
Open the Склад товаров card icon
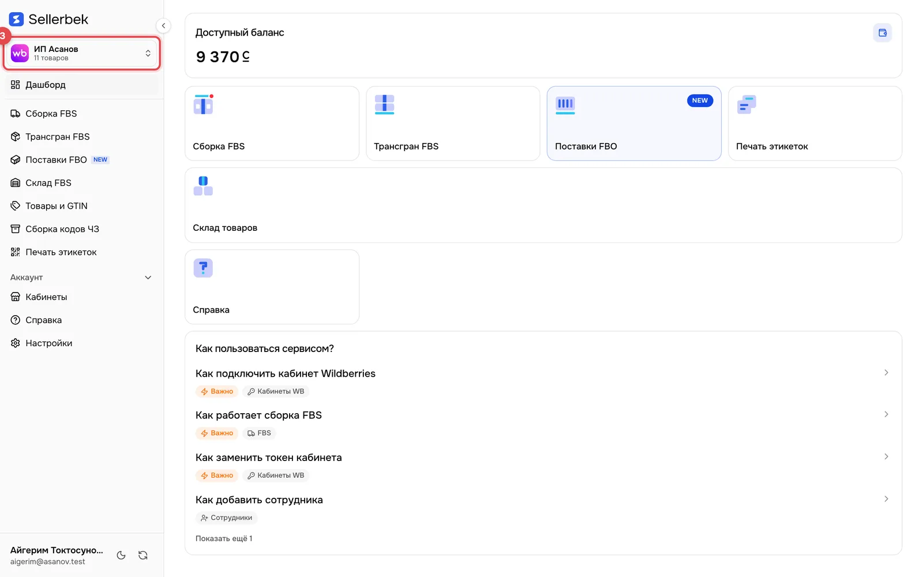(203, 186)
